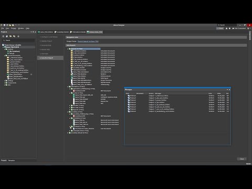252x189 pixels.
Task: Click status icon beside the PcbDoc file
Action: point(31,75)
